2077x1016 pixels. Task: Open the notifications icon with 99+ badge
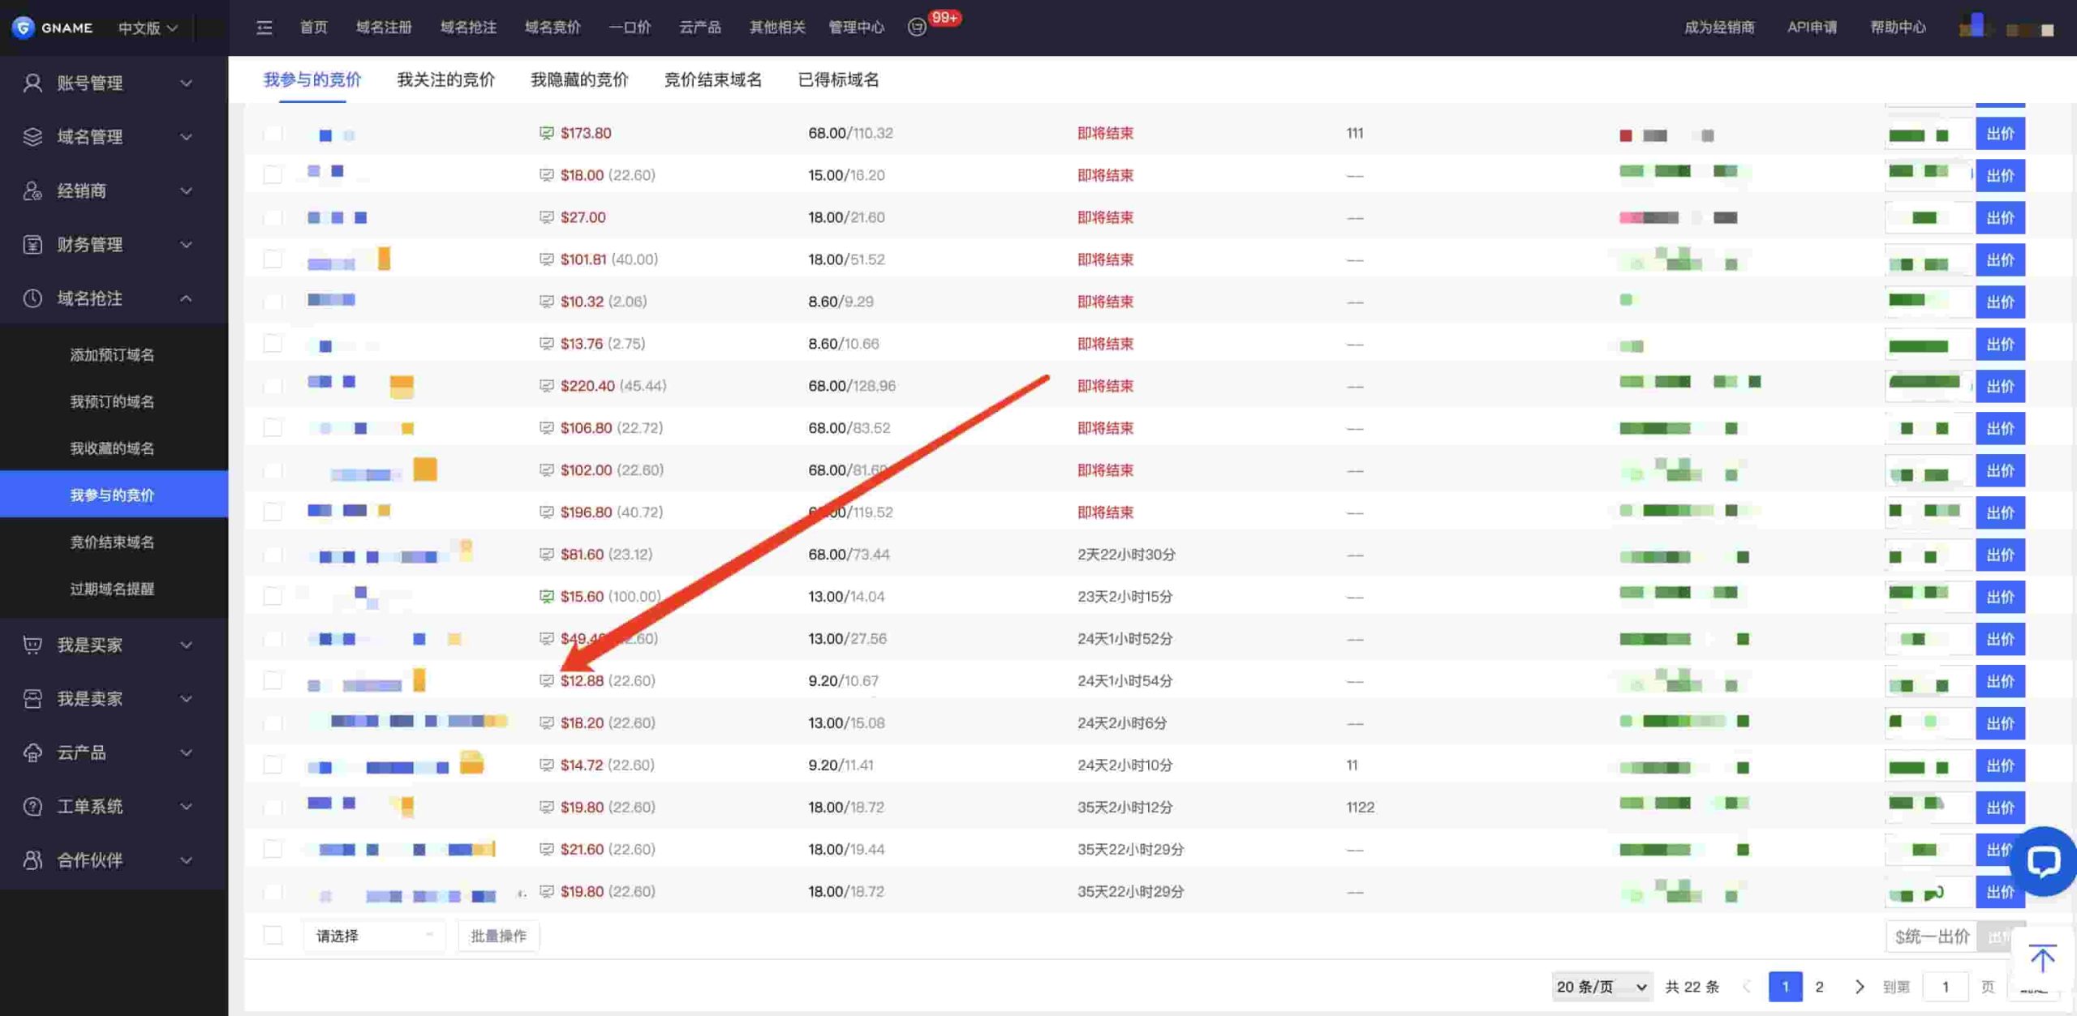[x=917, y=28]
